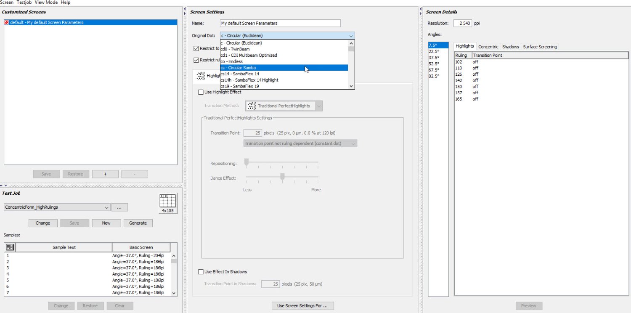Screen dimensions: 631x313
Task: Toggle the 'Restrict ru...' checkbox
Action: [x=196, y=60]
